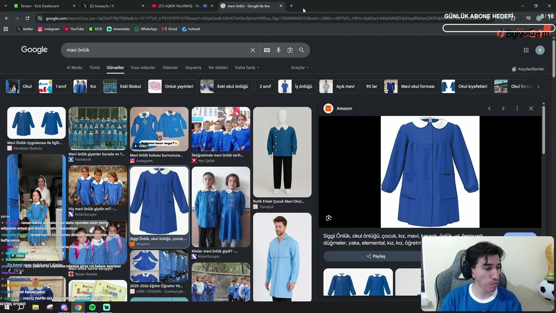Image resolution: width=556 pixels, height=313 pixels.
Task: Open Spotify from taskbar
Action: tap(92, 307)
